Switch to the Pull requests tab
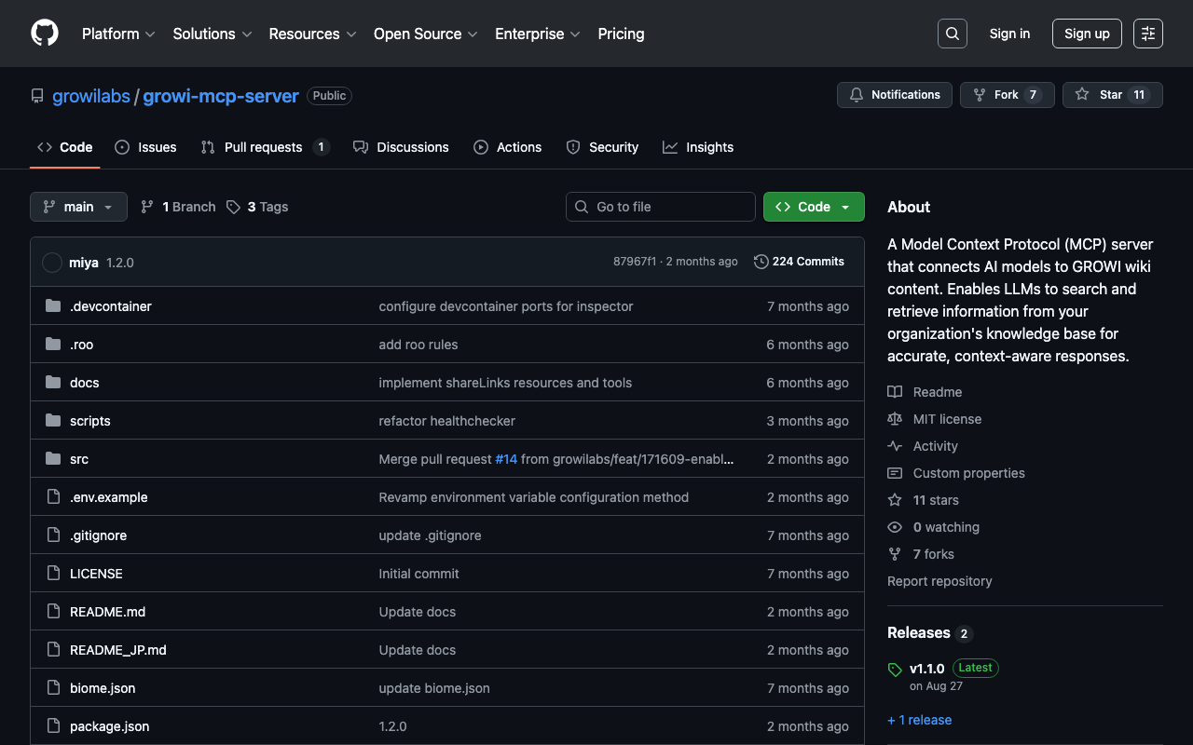The image size is (1193, 745). [x=264, y=147]
